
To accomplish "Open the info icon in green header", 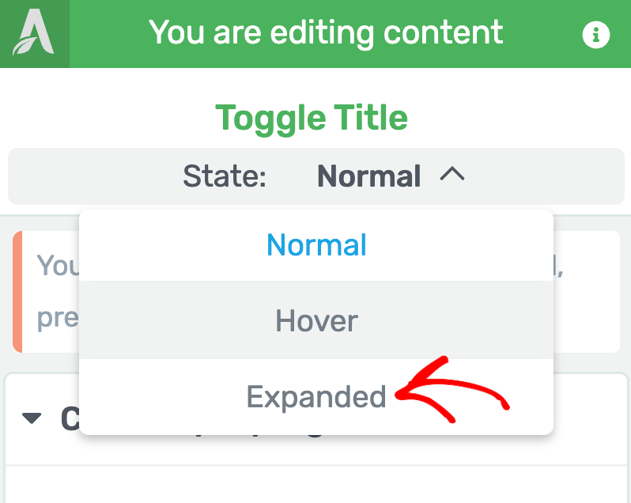I will pyautogui.click(x=596, y=35).
